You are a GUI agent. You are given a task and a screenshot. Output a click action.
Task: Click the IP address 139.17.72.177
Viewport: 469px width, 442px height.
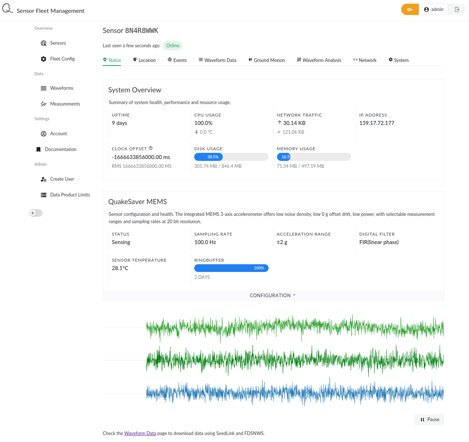point(377,123)
